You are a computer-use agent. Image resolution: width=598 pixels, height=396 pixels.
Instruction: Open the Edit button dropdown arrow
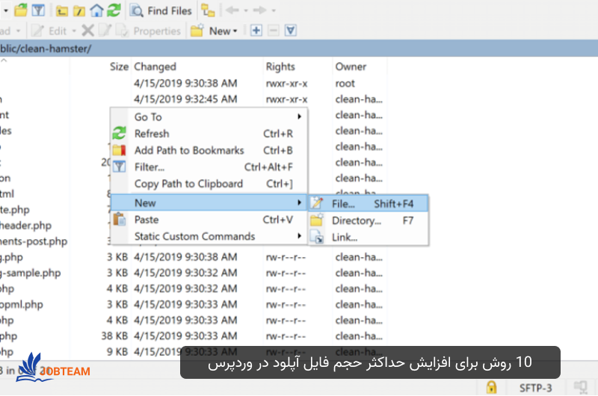click(x=74, y=31)
